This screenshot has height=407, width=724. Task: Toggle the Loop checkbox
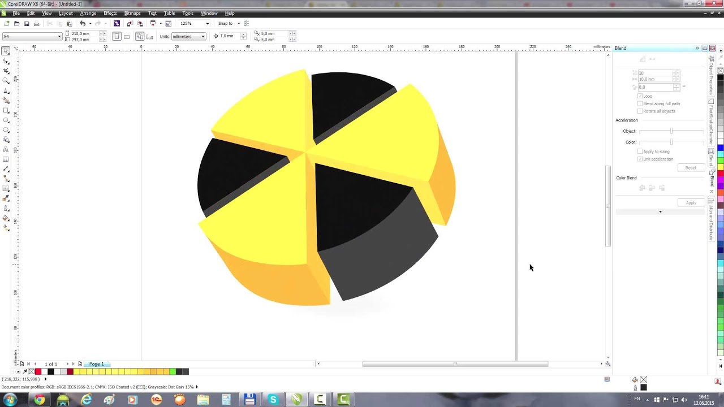coord(640,96)
